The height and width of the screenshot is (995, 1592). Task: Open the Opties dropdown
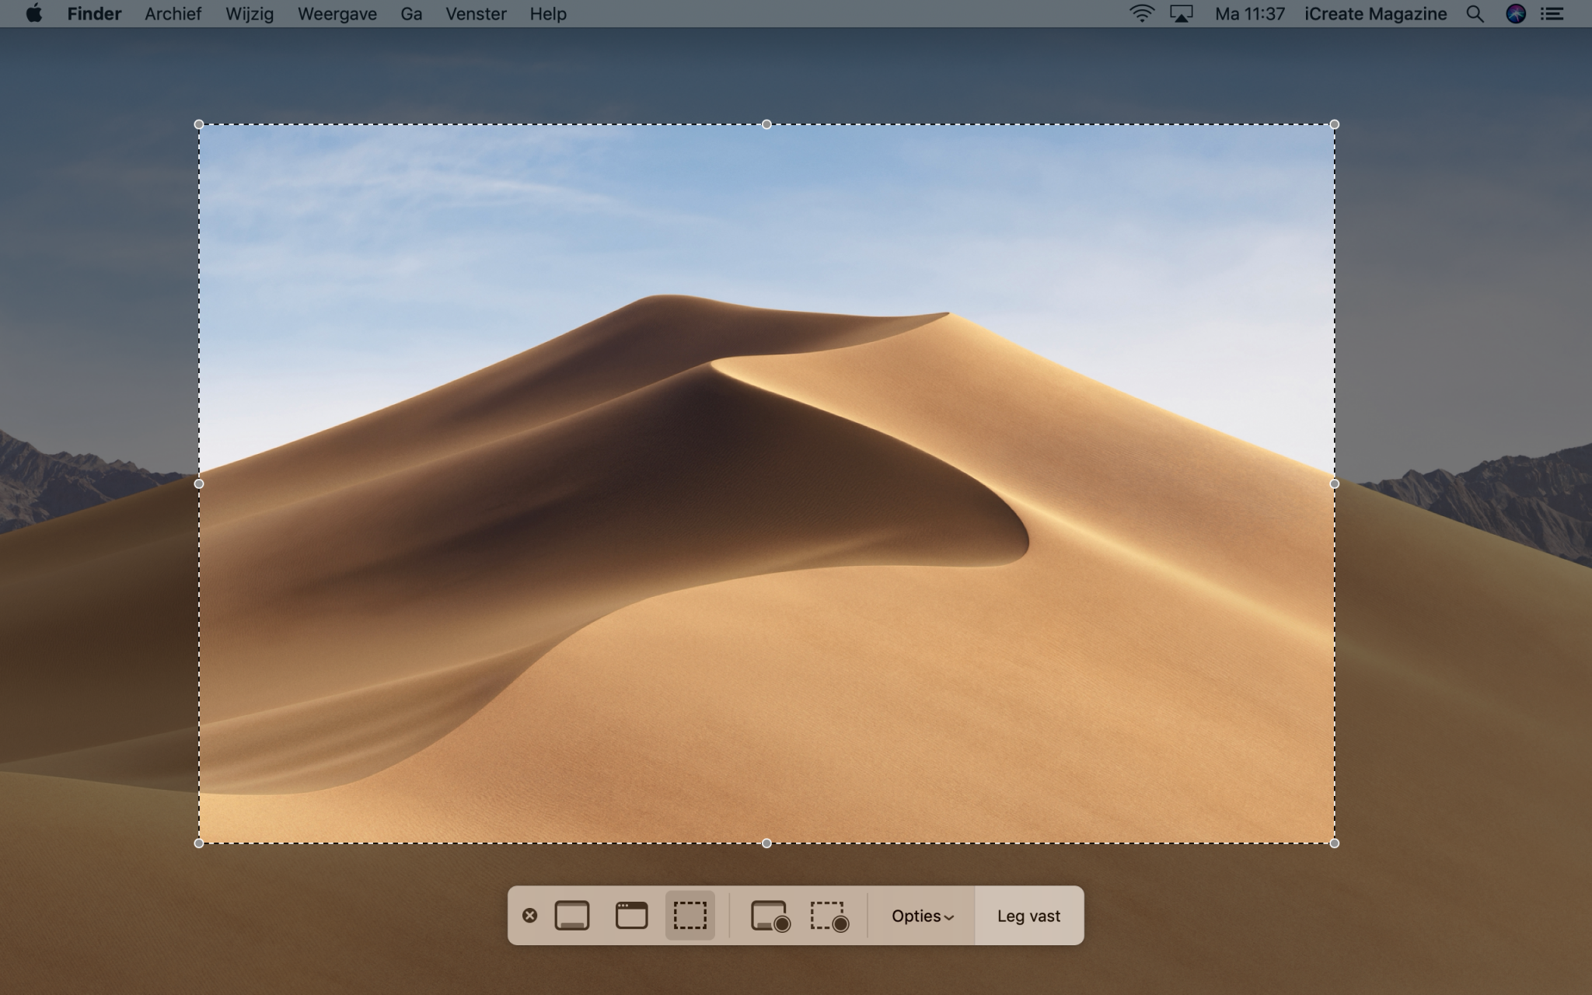[x=921, y=916]
